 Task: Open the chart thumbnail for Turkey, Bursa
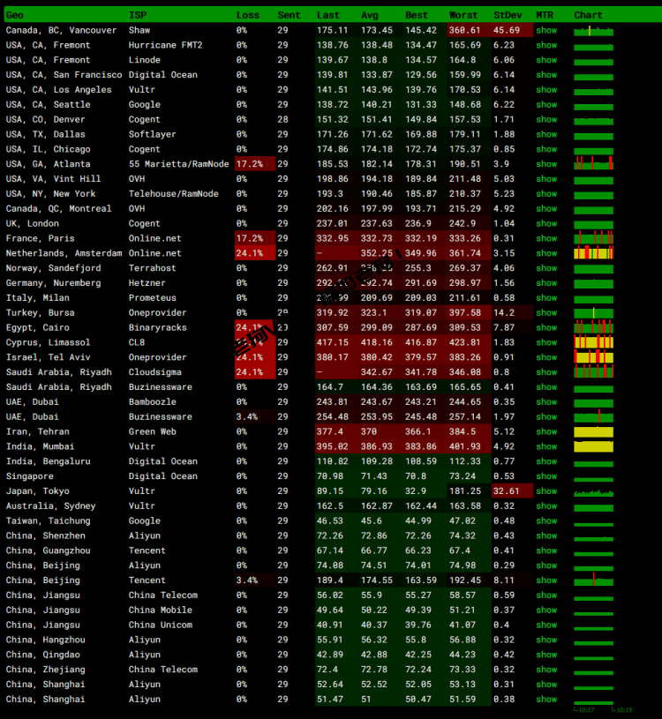pyautogui.click(x=594, y=313)
